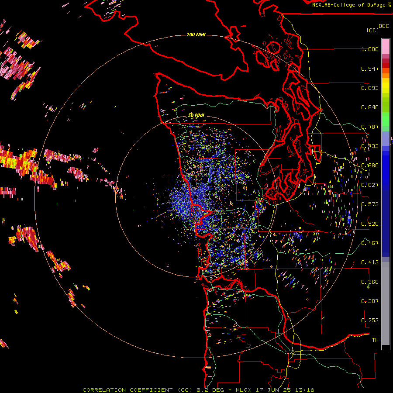393x393 pixels.
Task: Select the 0.573 scale value
Action: pyautogui.click(x=370, y=204)
